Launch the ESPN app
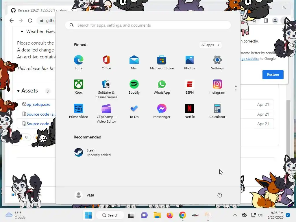Screen dimensions: 296x222 pos(190,87)
